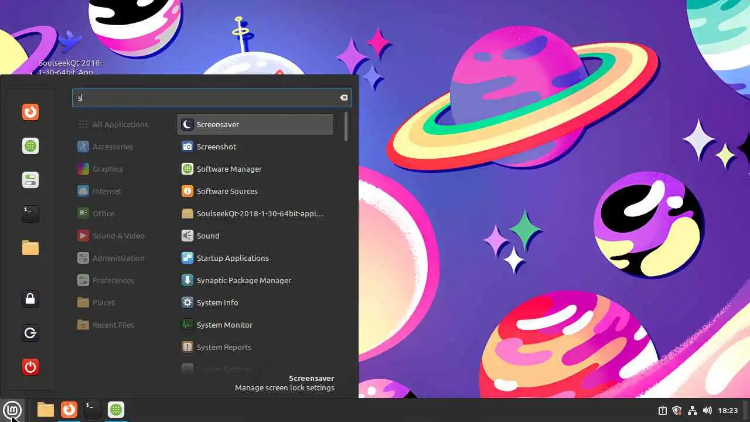Open the network connection tray icon
750x422 pixels.
click(x=692, y=410)
